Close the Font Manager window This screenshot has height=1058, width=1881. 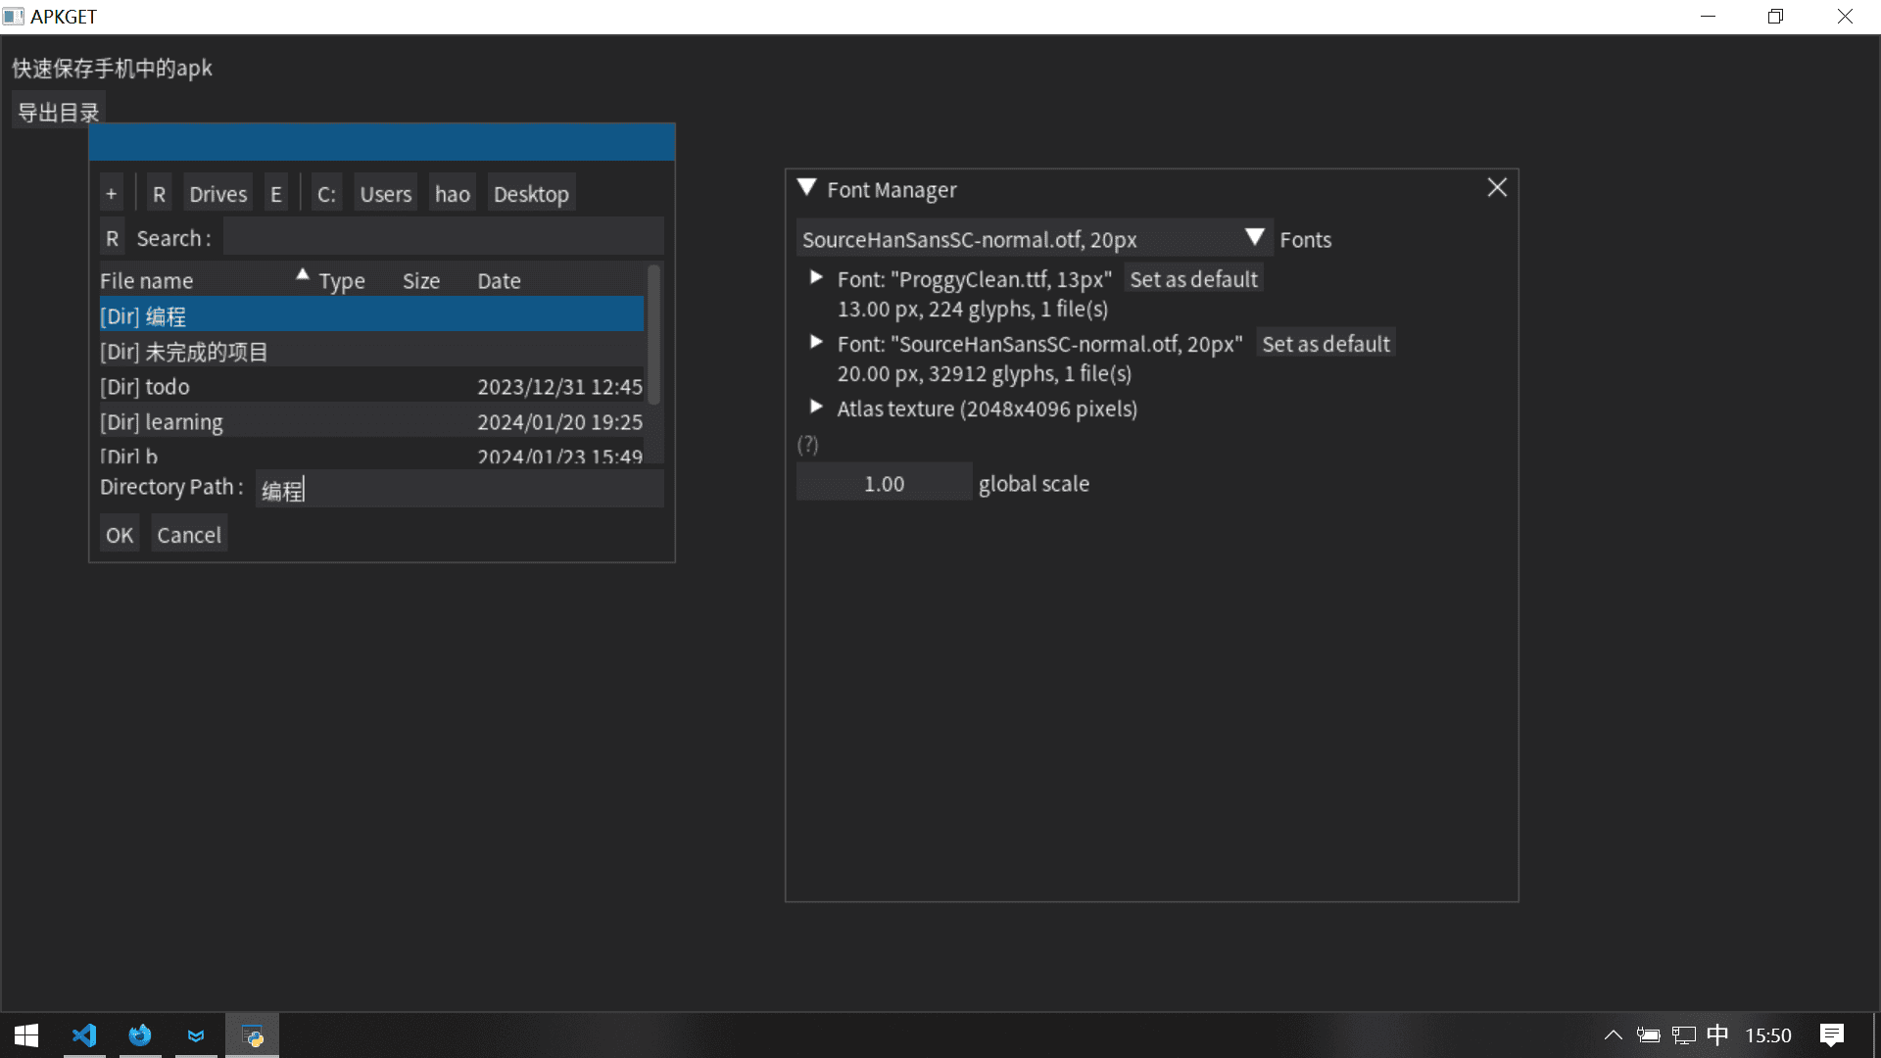pos(1497,188)
